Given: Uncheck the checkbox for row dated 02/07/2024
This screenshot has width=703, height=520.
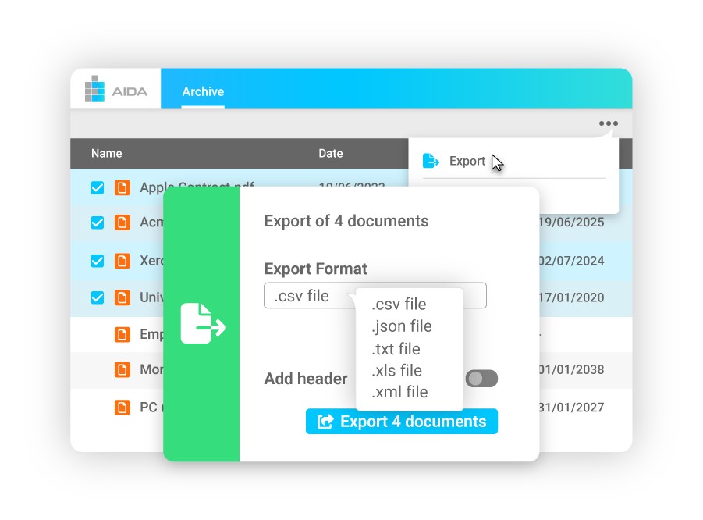Looking at the screenshot, I should coord(98,261).
